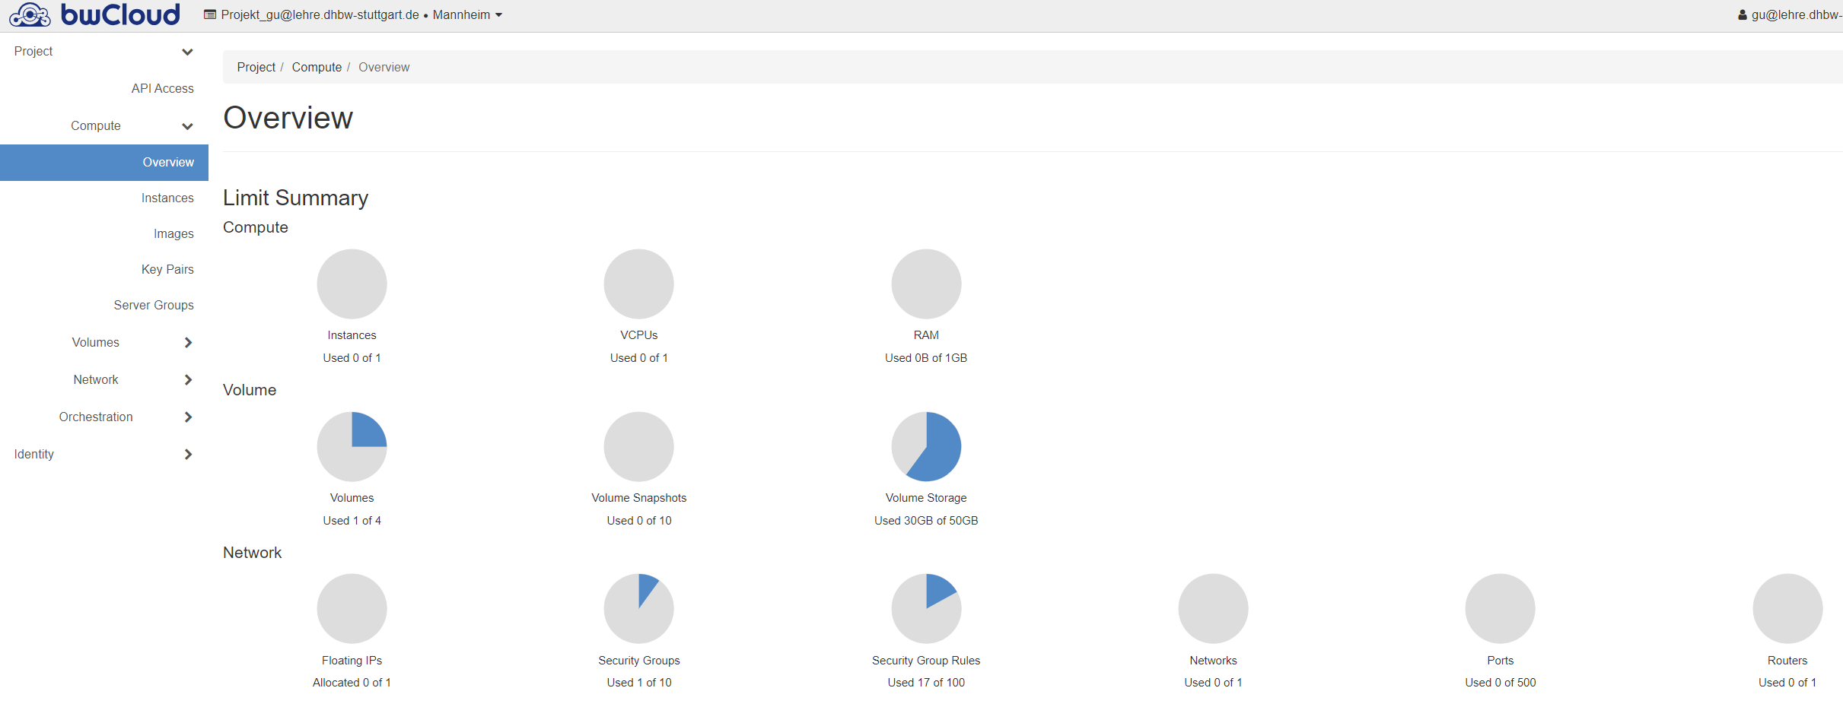Select Server Groups in sidebar
1843x707 pixels.
[154, 306]
